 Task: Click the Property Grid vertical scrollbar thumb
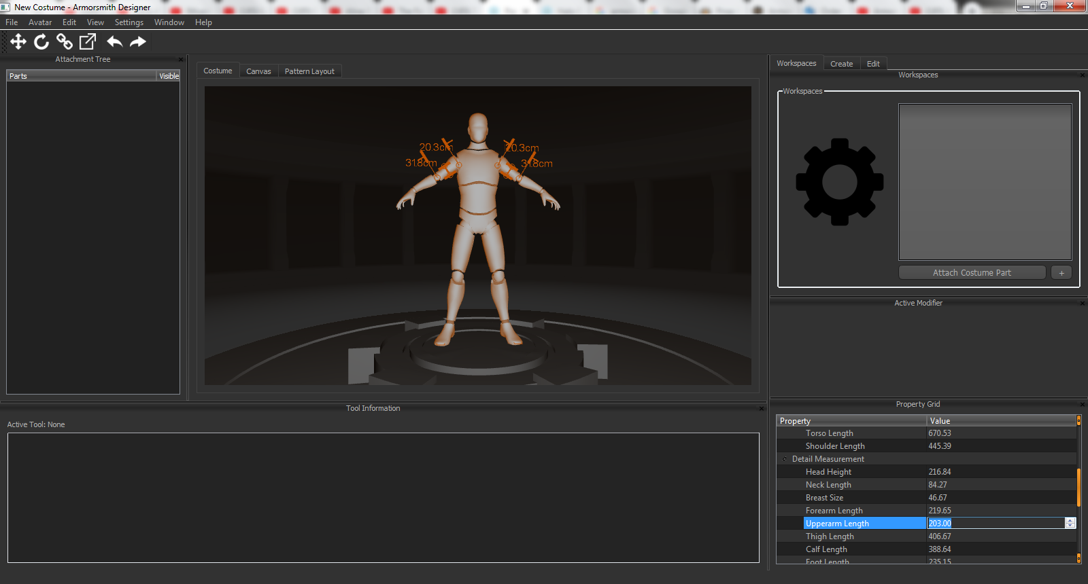pos(1078,487)
